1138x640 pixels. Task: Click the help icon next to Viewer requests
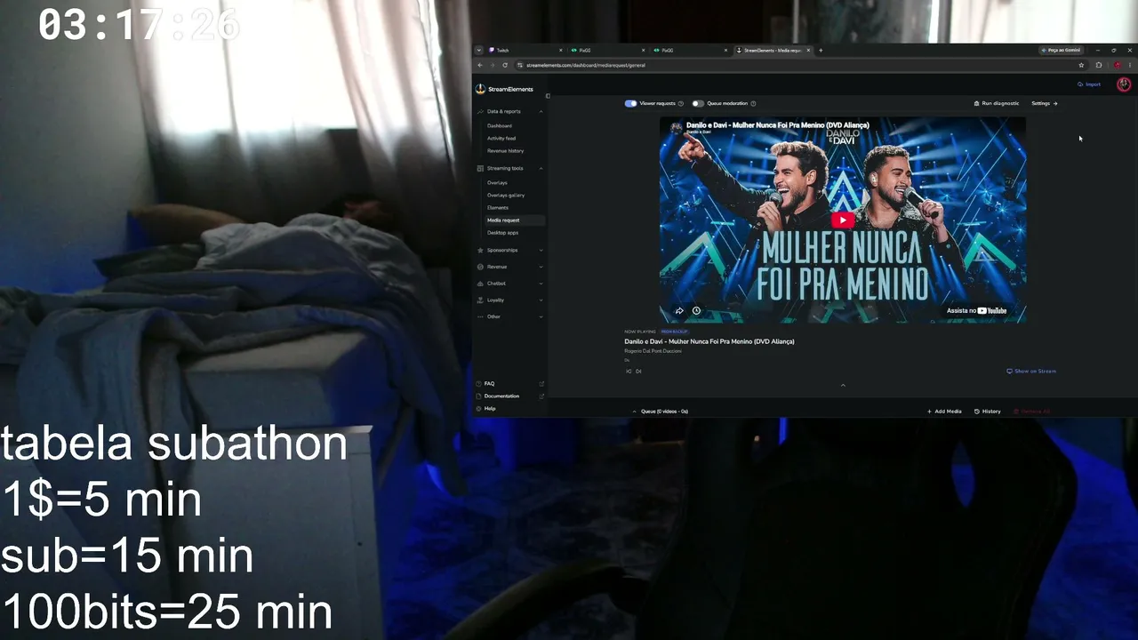pos(681,103)
